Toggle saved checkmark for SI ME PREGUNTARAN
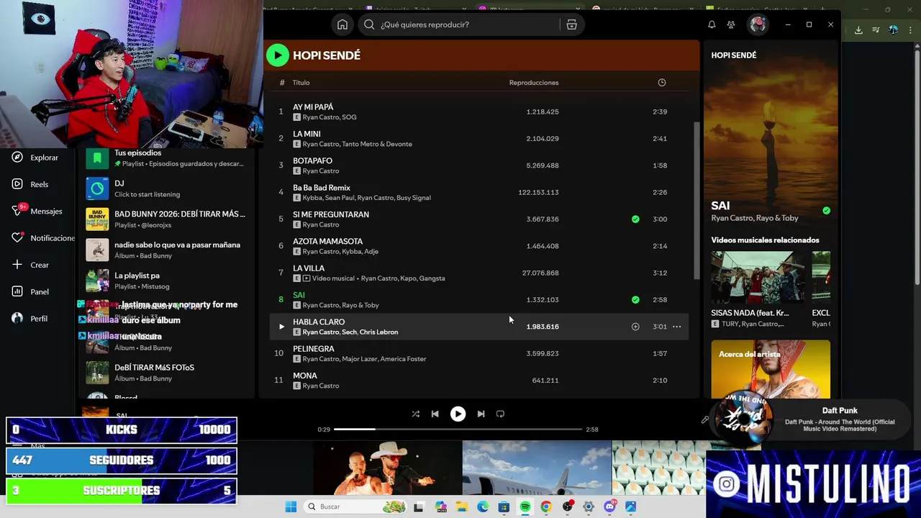 point(635,219)
